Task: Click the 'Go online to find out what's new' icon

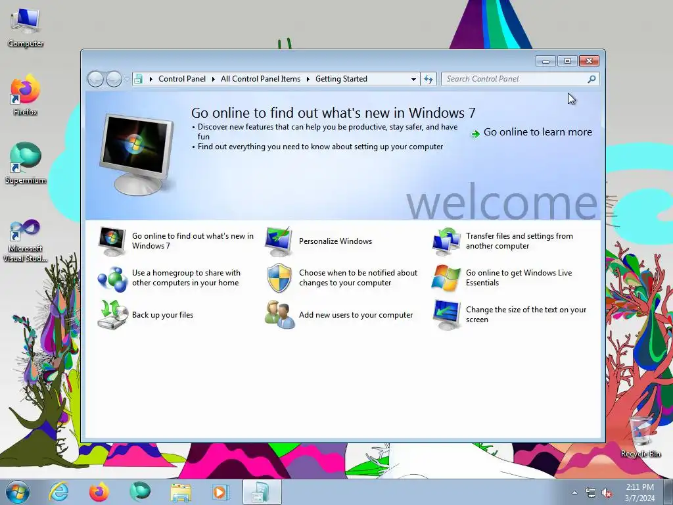Action: [112, 241]
